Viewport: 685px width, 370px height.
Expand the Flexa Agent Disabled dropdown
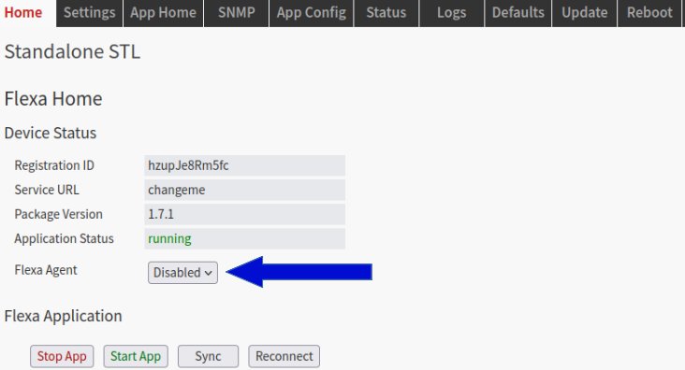[x=182, y=273]
